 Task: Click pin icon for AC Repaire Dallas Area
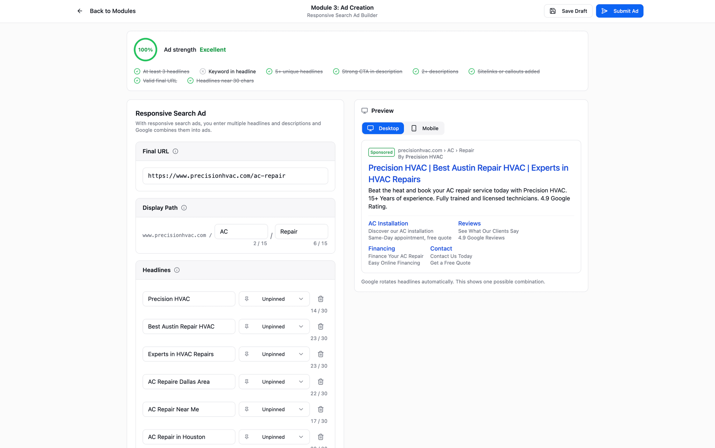click(x=247, y=382)
